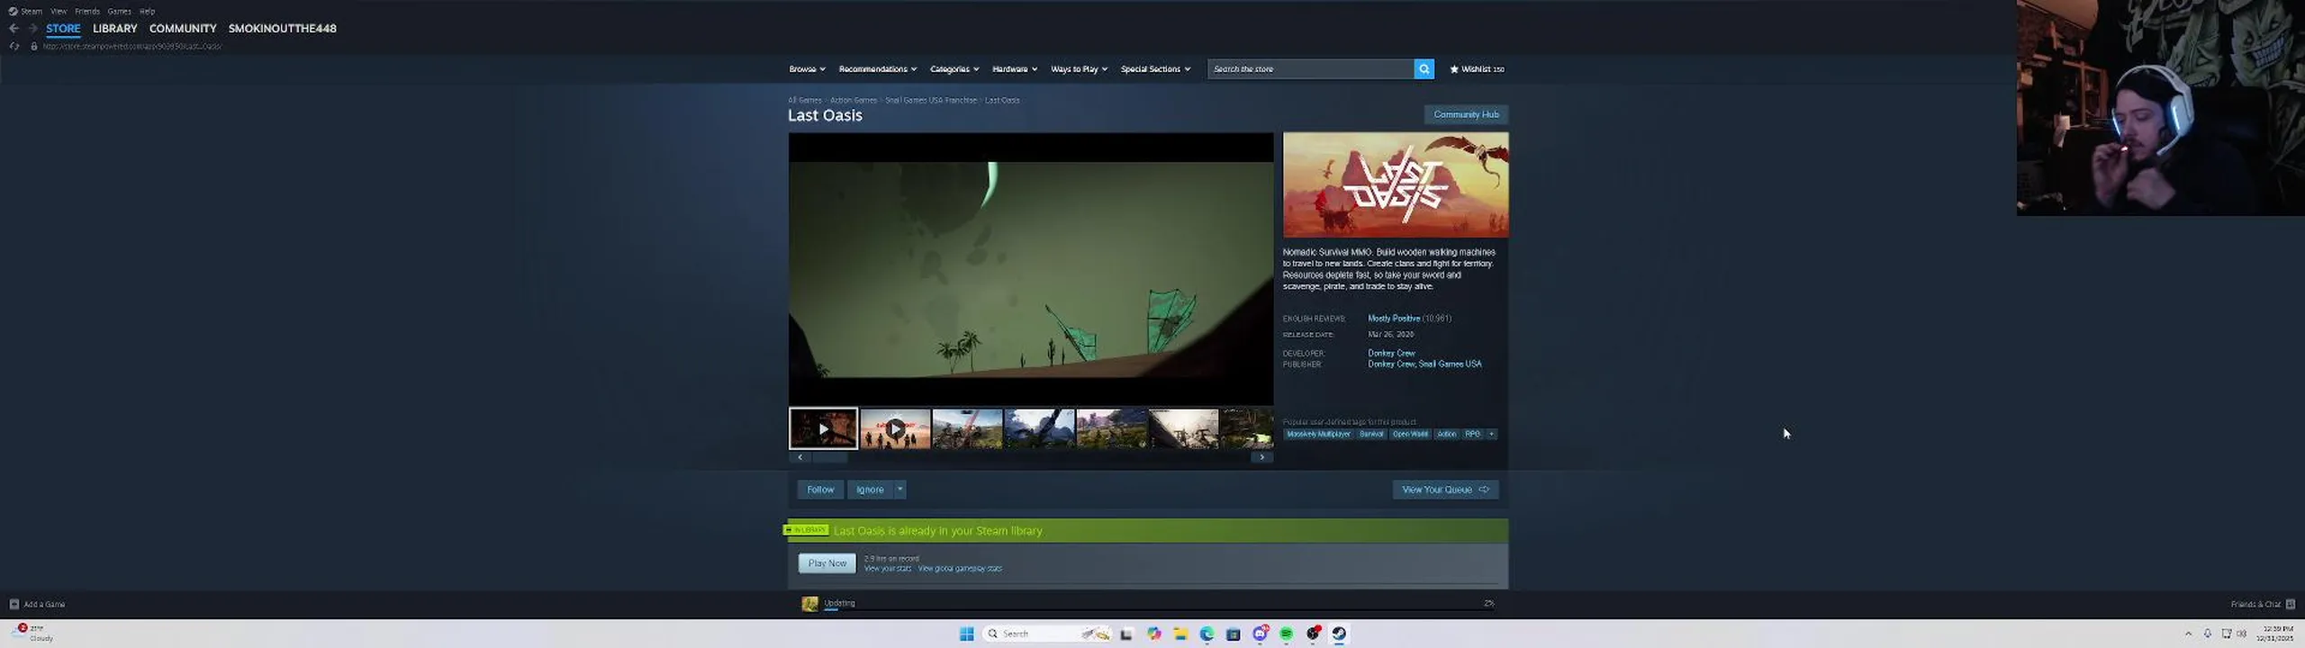Open SMOKINOUTTHE448 profile tab

282,28
